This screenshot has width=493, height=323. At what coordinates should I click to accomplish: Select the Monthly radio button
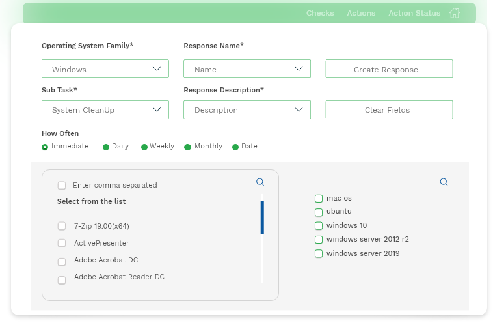point(187,147)
